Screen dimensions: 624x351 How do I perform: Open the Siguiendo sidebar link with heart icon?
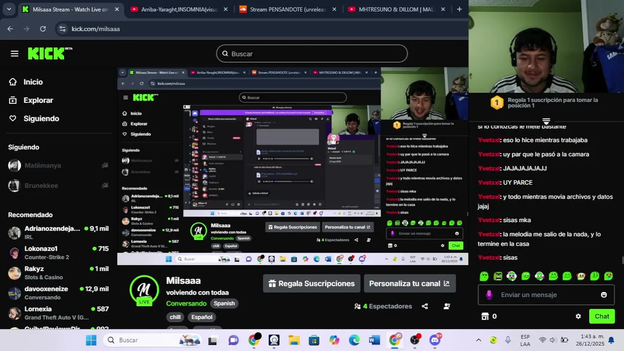tap(41, 118)
